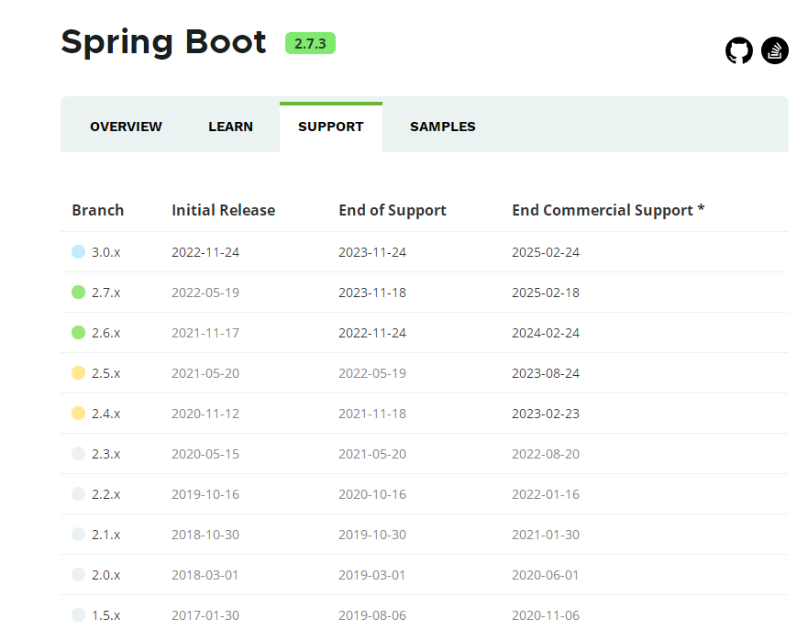Select branch label 2.2.x

[x=106, y=494]
